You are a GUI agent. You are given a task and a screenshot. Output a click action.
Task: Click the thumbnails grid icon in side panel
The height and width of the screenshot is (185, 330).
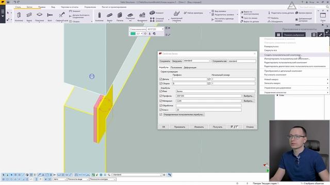(x=278, y=35)
